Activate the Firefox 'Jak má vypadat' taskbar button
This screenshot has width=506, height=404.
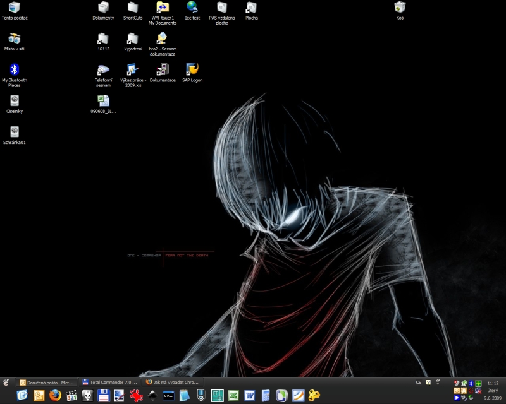click(173, 382)
